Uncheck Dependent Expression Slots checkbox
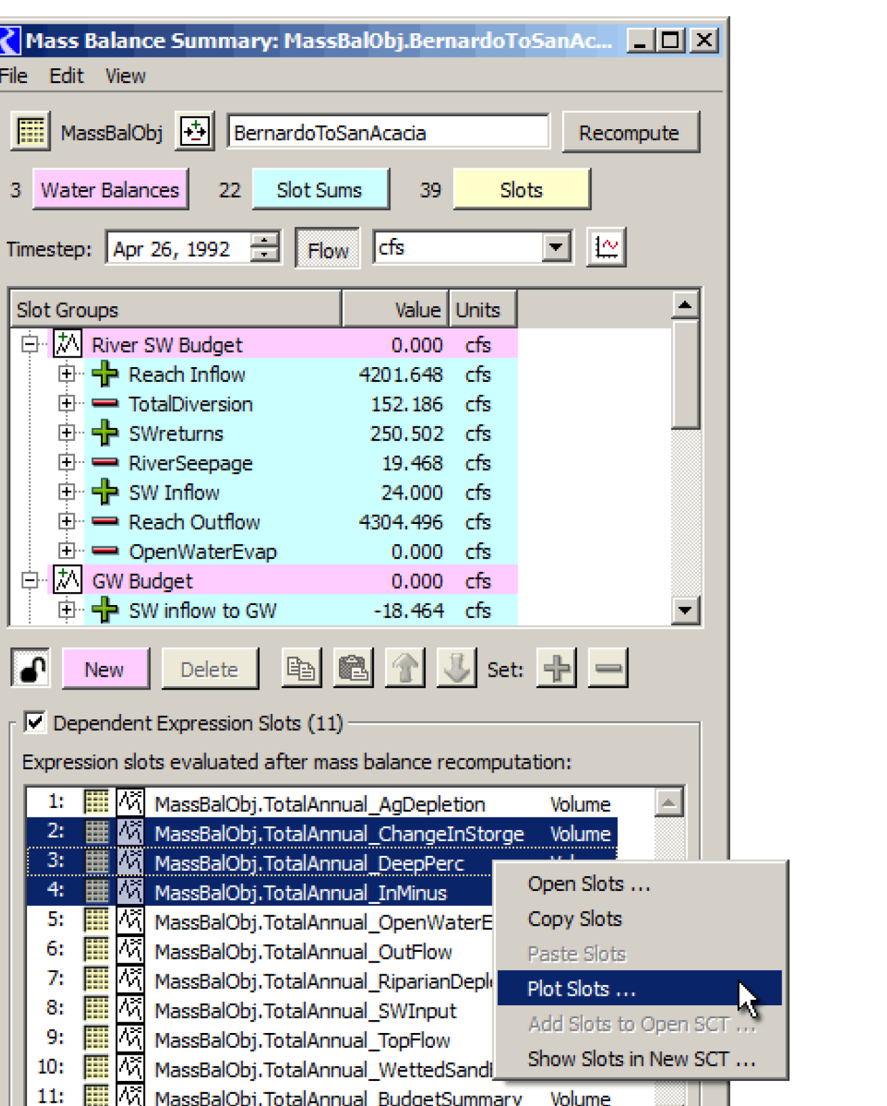887x1106 pixels. coord(35,723)
